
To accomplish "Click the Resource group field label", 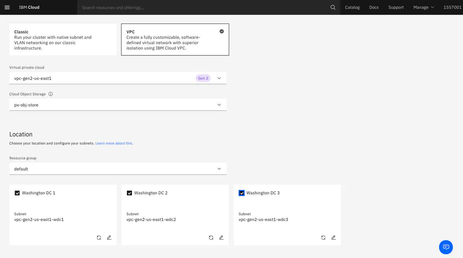I will tap(23, 158).
